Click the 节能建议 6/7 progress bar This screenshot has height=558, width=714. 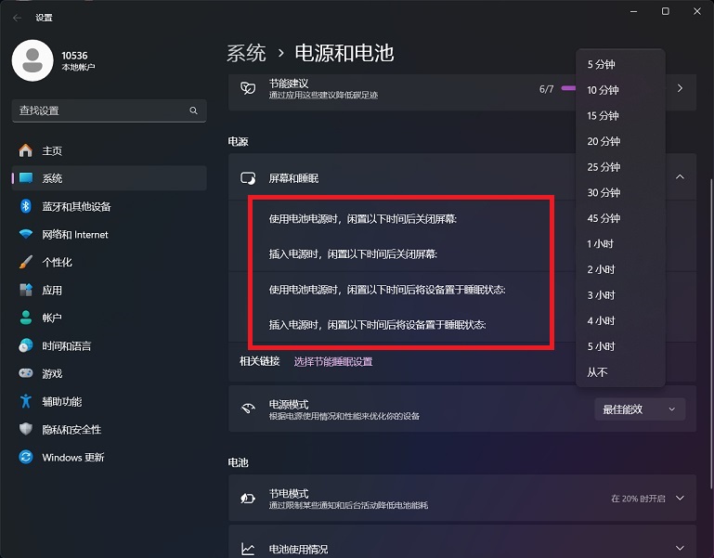pyautogui.click(x=568, y=88)
